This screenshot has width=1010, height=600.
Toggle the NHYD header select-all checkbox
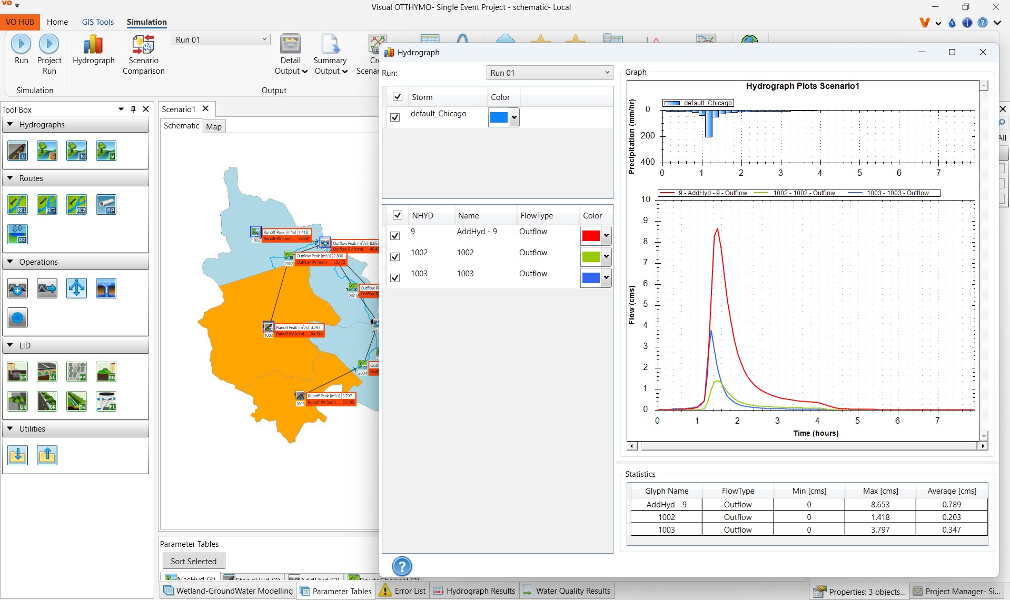tap(398, 215)
